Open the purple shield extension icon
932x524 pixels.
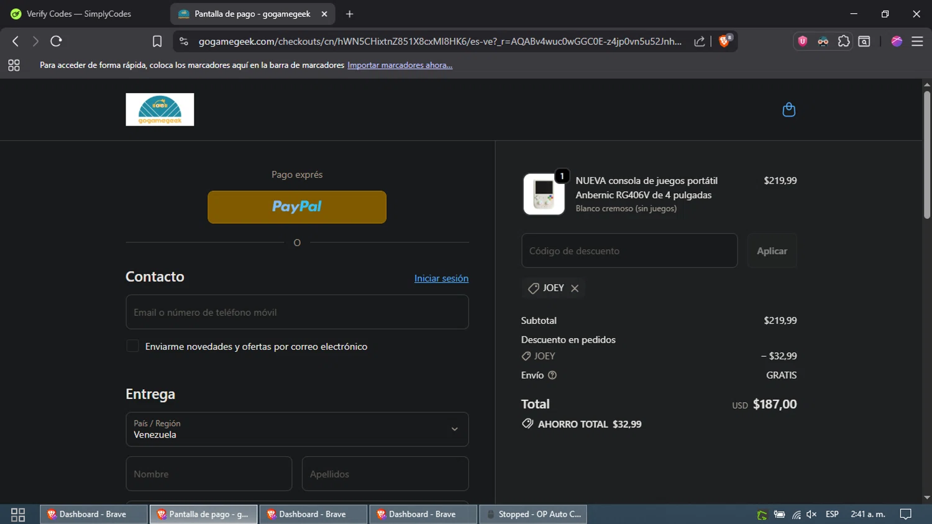pos(803,41)
